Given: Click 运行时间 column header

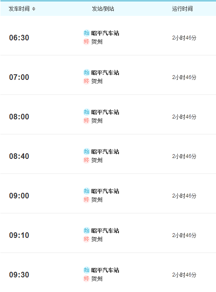Looking at the screenshot, I should point(183,9).
